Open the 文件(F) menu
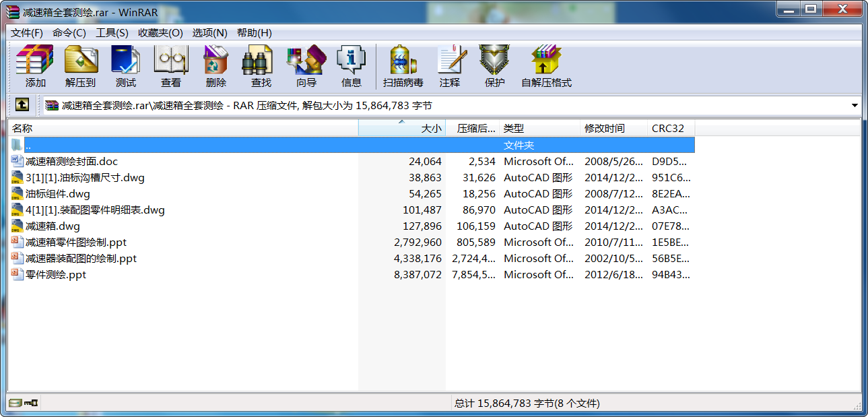Screen dimensions: 868x417 (x=27, y=32)
